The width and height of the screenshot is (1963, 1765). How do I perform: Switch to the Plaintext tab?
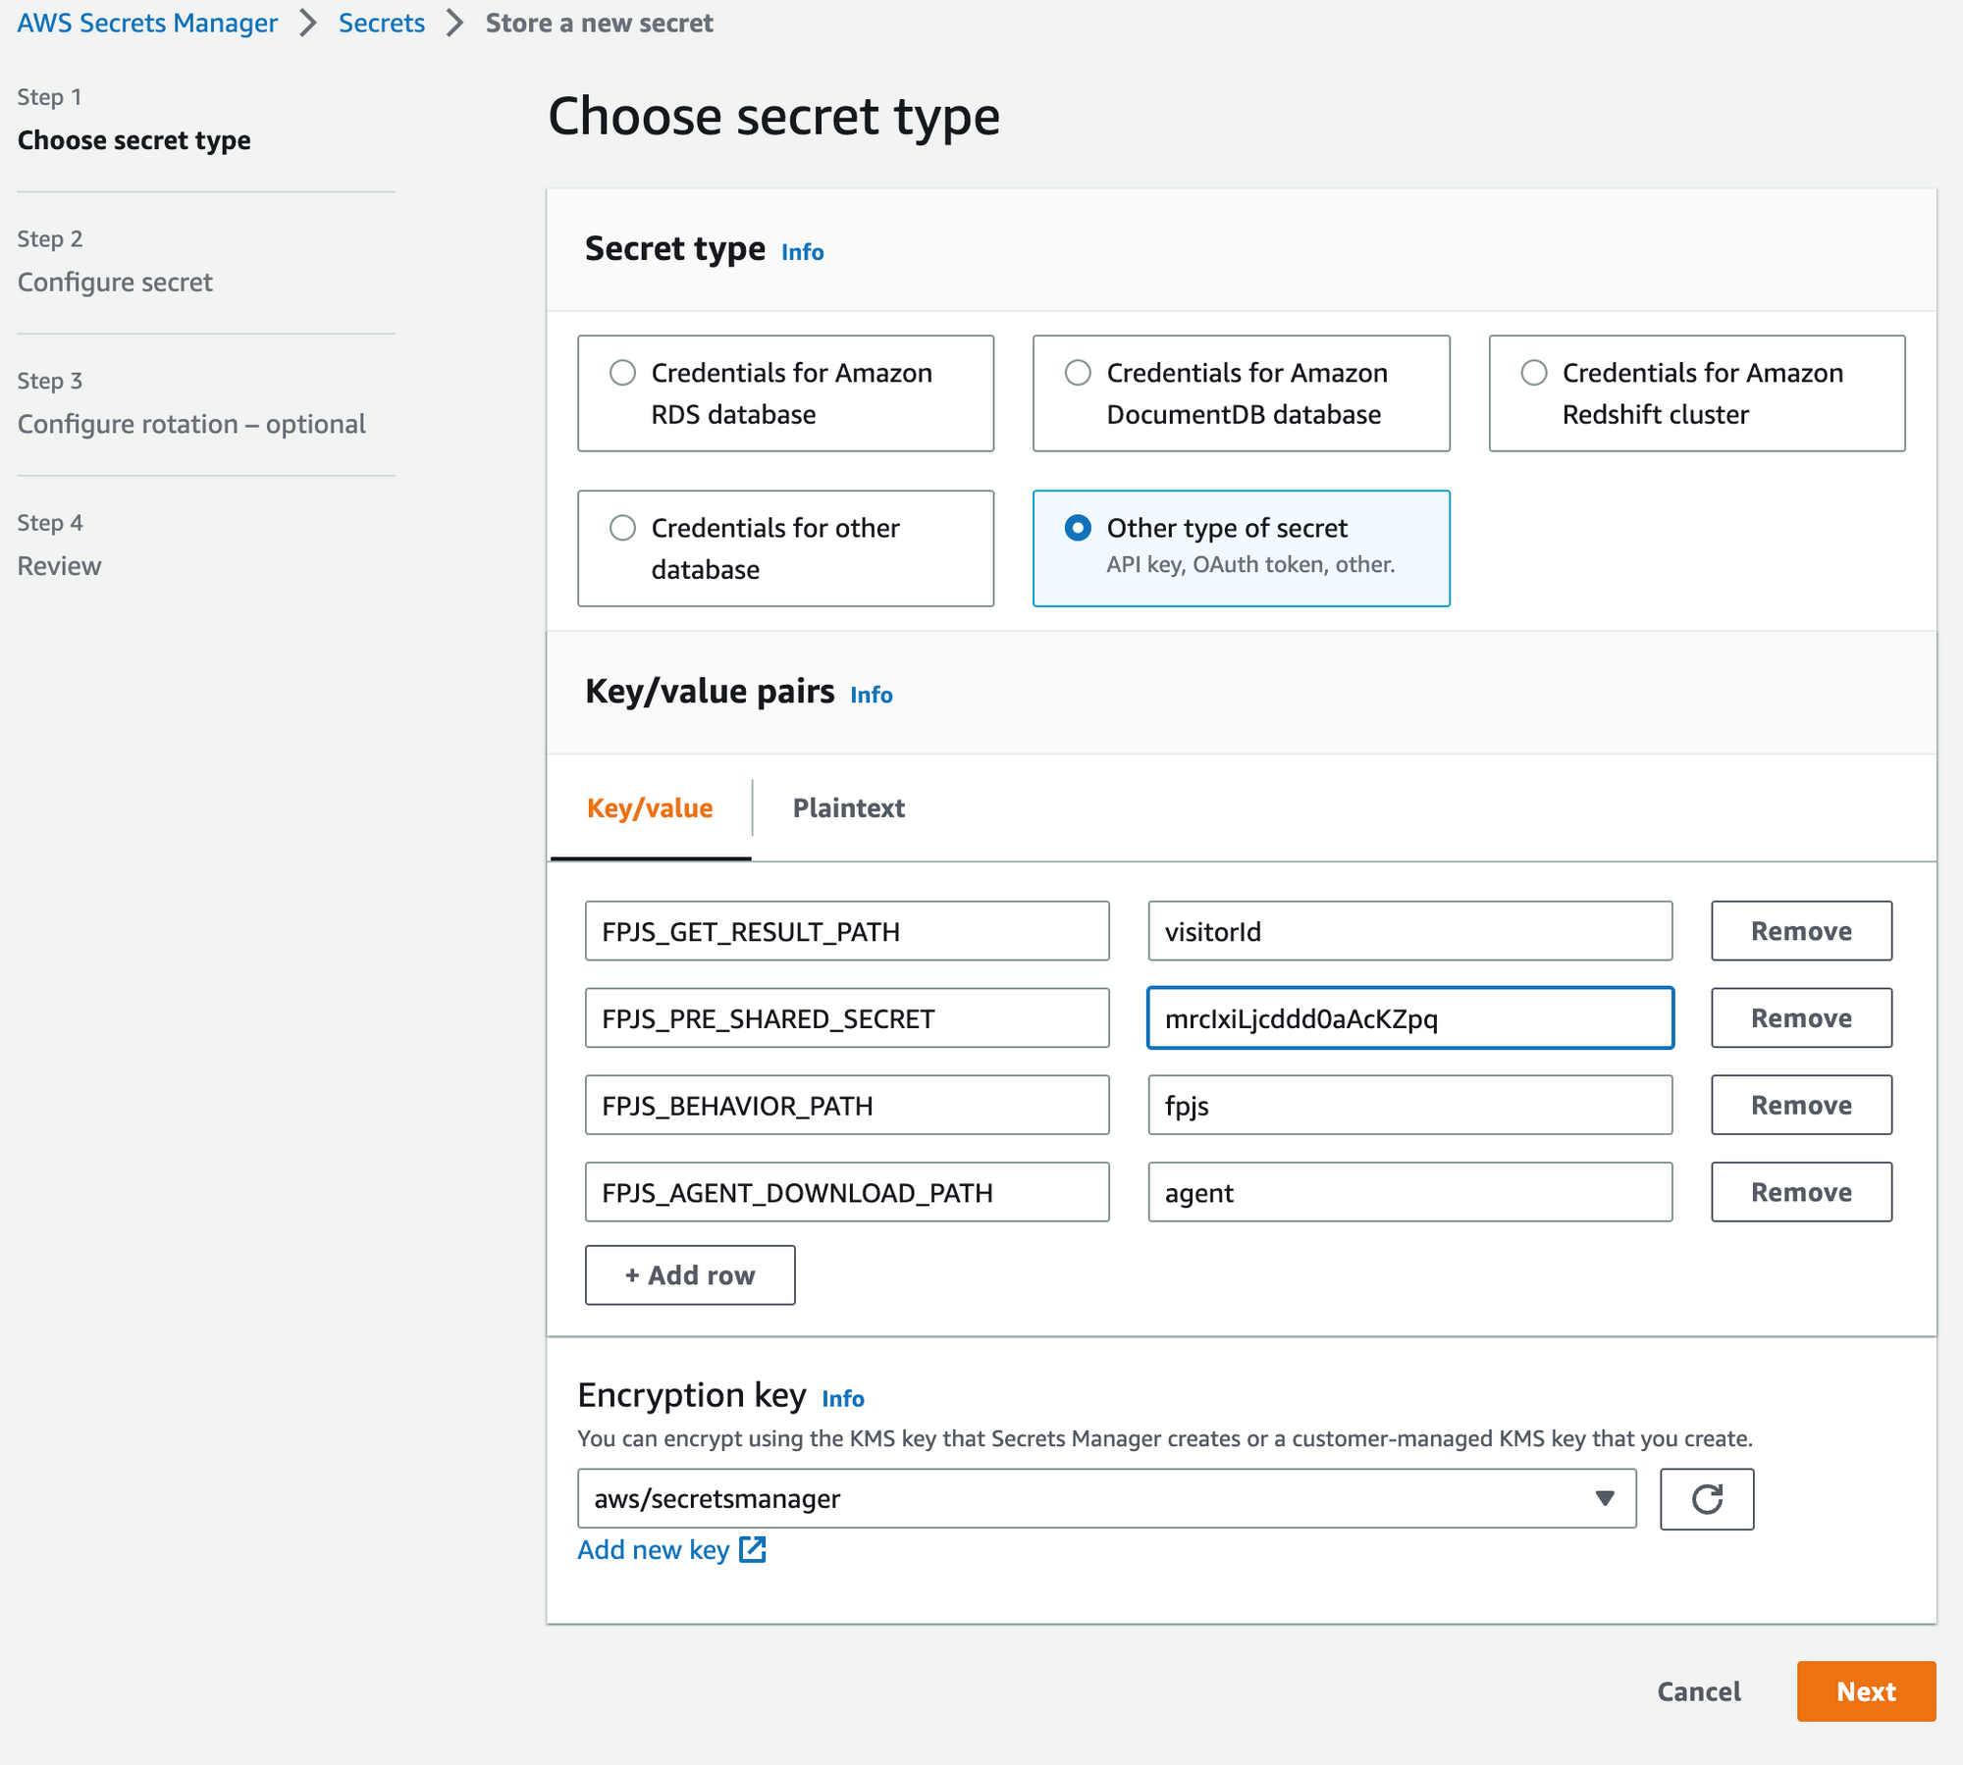click(848, 807)
